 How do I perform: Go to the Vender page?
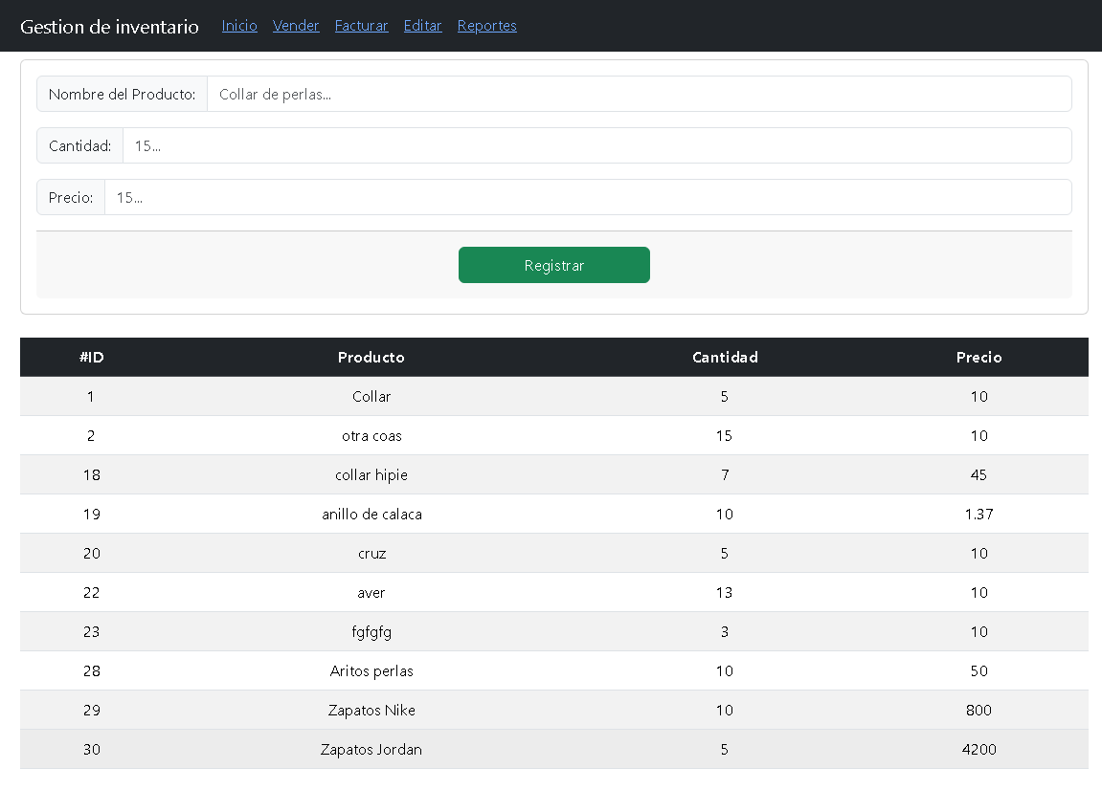pyautogui.click(x=296, y=26)
